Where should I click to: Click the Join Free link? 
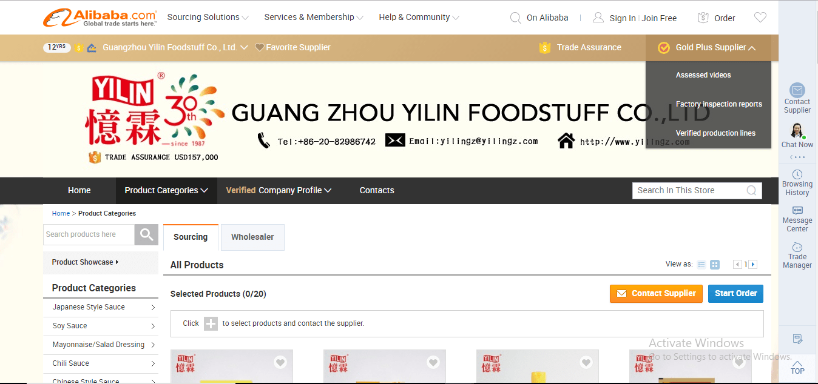[659, 18]
